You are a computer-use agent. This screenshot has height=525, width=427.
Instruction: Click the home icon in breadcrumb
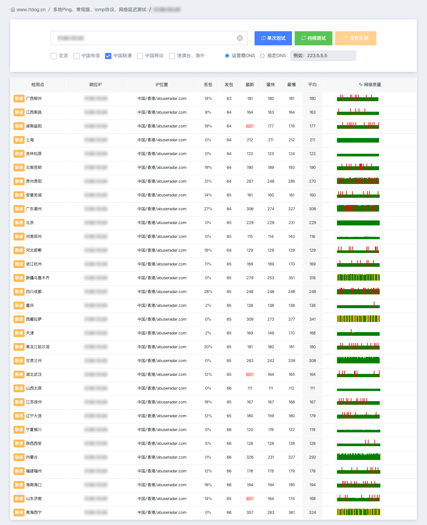click(x=13, y=10)
